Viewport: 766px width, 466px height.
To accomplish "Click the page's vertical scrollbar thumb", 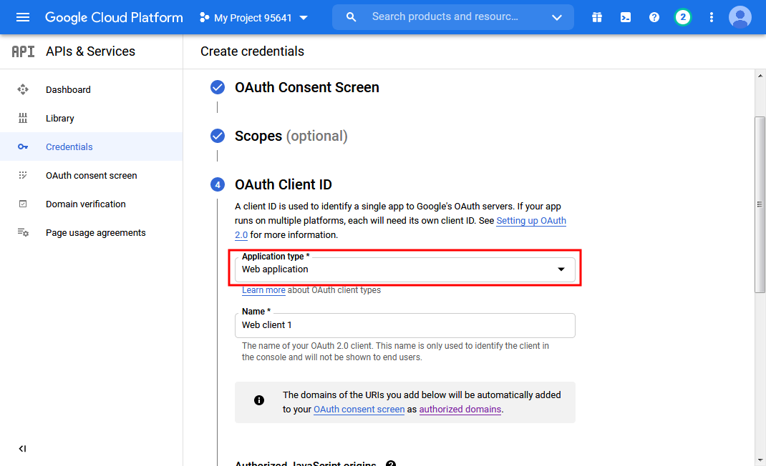I will (x=760, y=204).
